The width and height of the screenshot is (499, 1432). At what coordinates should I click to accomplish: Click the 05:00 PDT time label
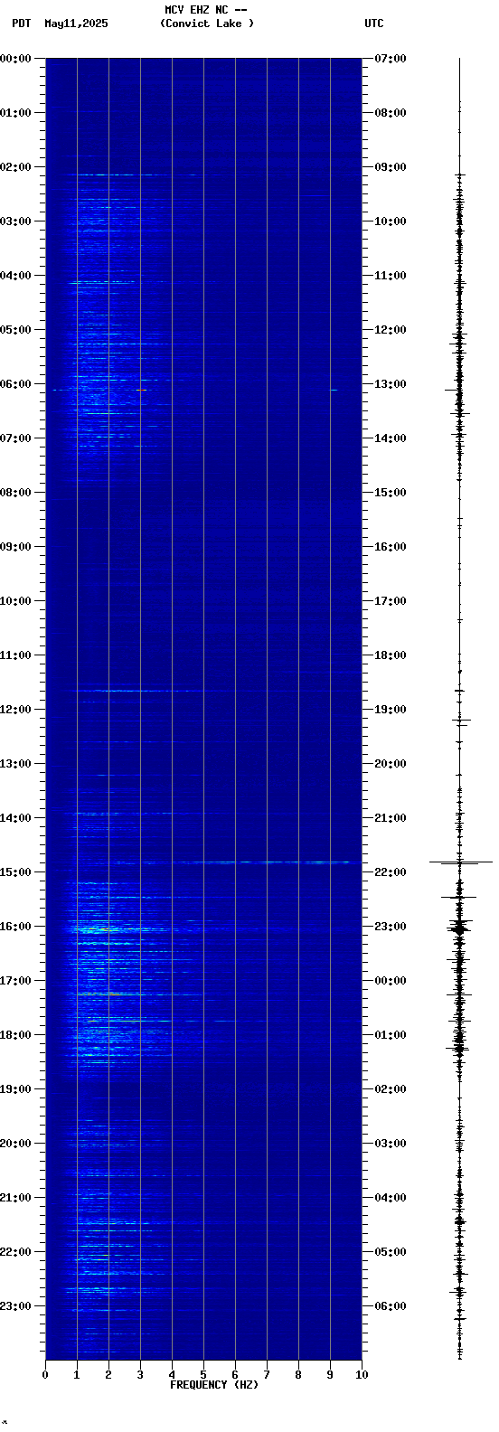[x=16, y=330]
